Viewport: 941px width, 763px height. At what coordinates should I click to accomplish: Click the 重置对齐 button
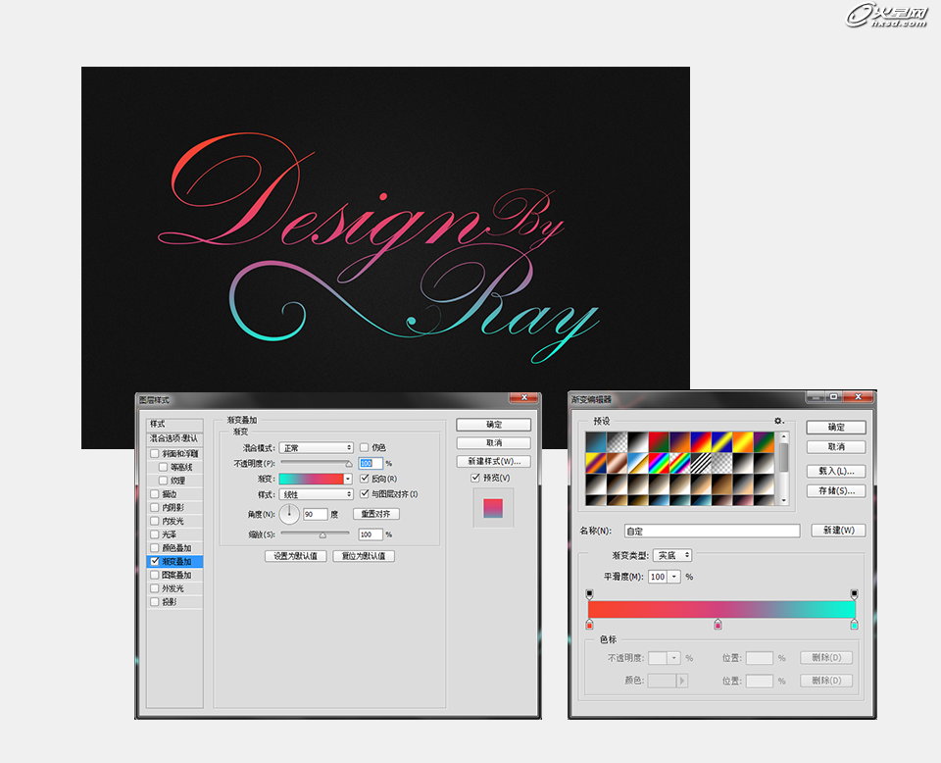[375, 514]
